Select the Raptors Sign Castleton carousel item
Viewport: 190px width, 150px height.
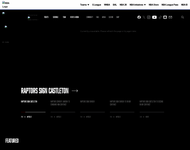29,101
